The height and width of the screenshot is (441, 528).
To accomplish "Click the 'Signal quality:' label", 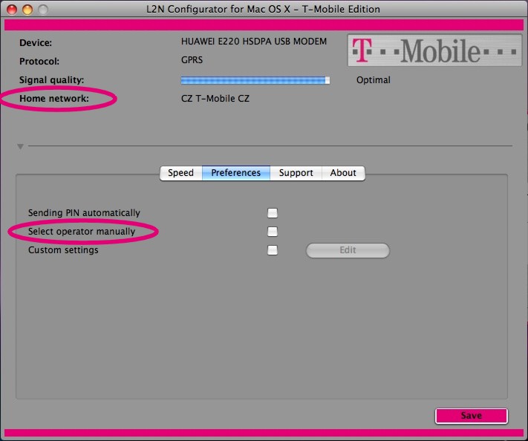I will [x=51, y=80].
